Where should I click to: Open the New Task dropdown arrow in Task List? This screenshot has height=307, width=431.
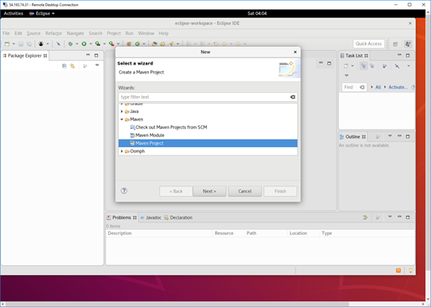pos(352,66)
